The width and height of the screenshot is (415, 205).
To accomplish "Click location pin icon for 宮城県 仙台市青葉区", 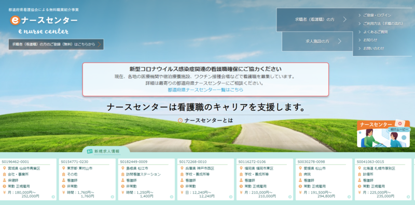I will (x=4, y=168).
